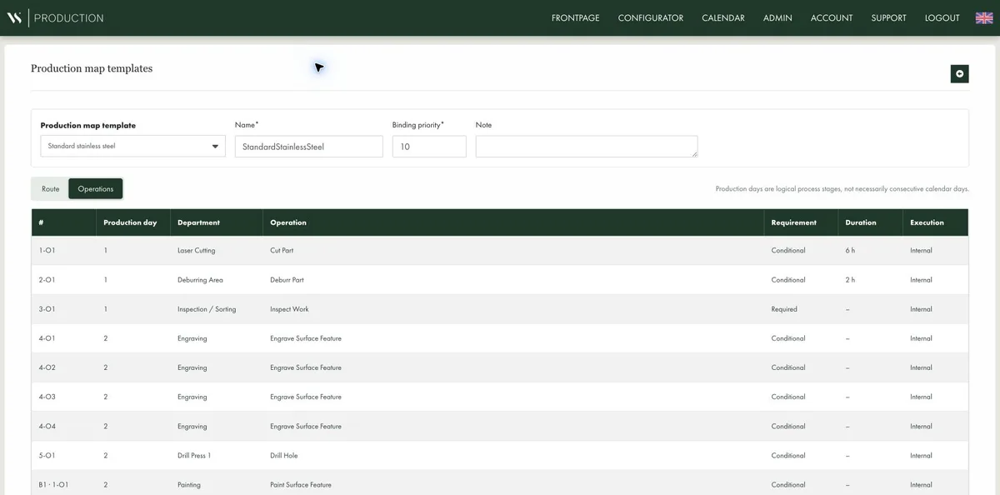Click the Inspect Work operation
Screen dimensions: 1000x495
289,309
